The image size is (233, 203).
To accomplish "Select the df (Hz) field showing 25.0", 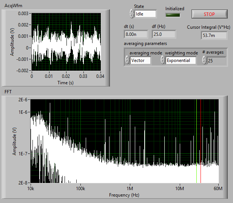I will (164, 34).
